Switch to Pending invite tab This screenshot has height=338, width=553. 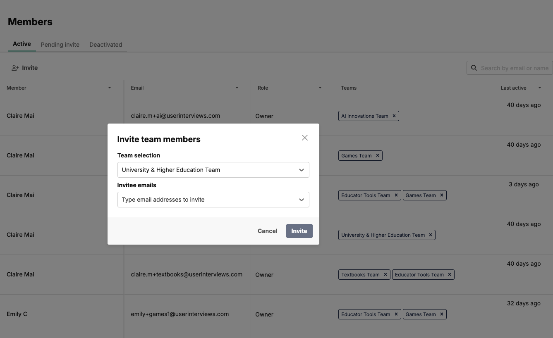(60, 45)
